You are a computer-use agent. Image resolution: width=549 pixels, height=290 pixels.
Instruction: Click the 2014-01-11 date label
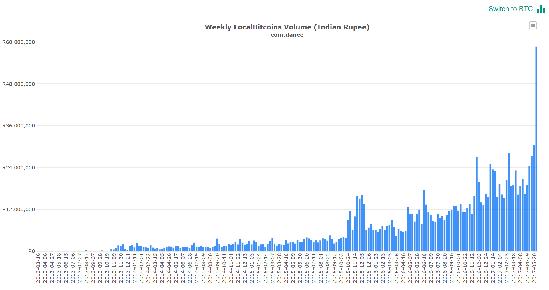coord(135,268)
